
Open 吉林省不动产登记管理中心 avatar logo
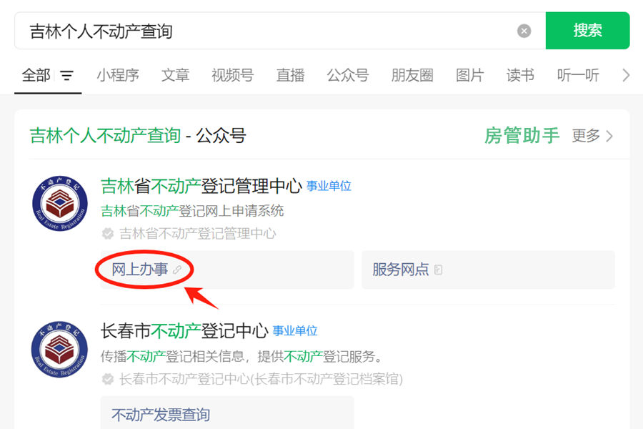point(60,203)
